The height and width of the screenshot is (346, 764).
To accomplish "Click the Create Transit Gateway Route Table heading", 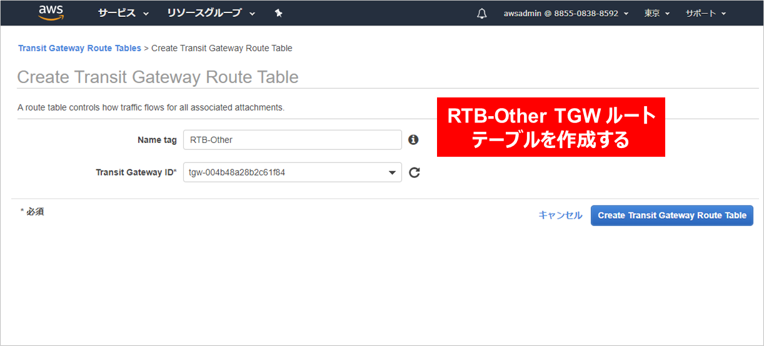I will point(158,77).
